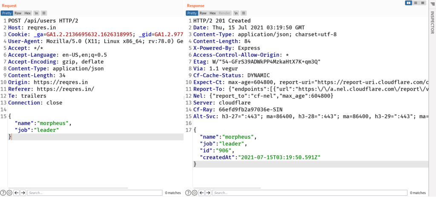Click the Access-Control-Allow-Origin header line
This screenshot has width=436, height=197.
coord(241,55)
